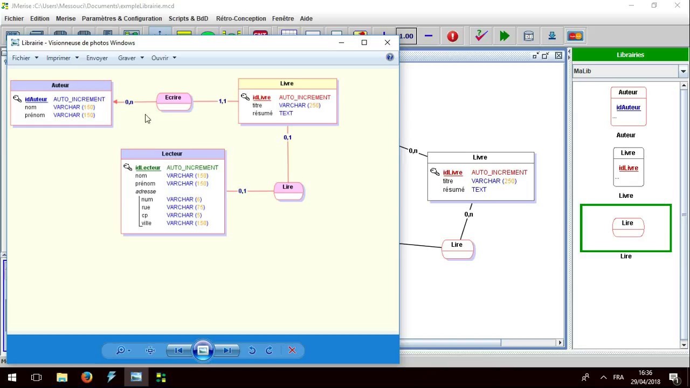Open Firefox from the taskbar

click(x=87, y=377)
